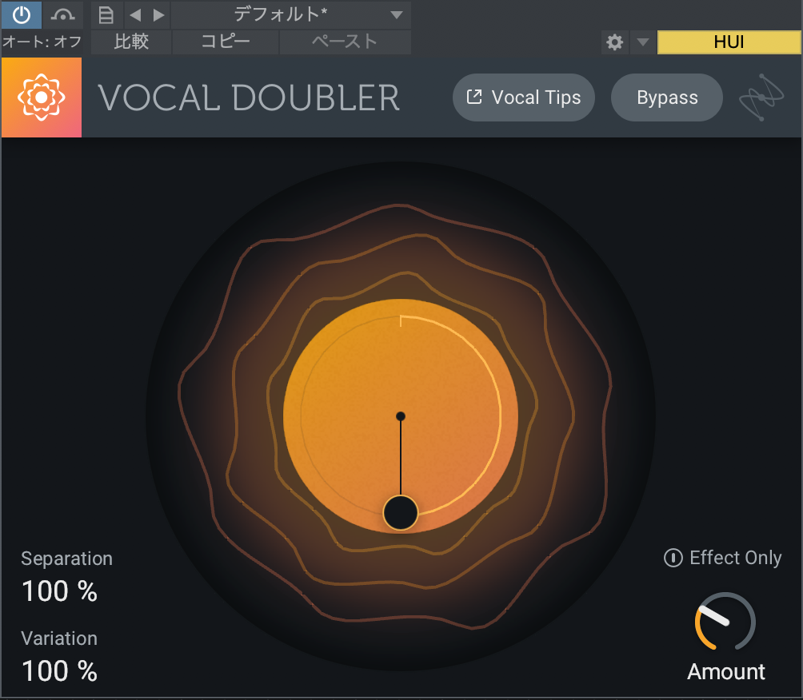
Task: Click the iZotope scribble logo top right
Action: 761,97
